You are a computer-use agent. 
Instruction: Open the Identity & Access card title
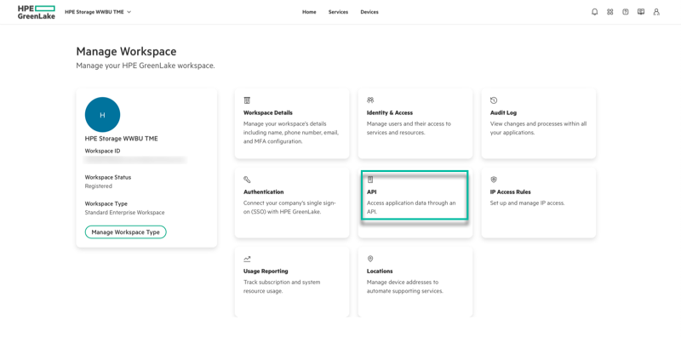(x=390, y=113)
